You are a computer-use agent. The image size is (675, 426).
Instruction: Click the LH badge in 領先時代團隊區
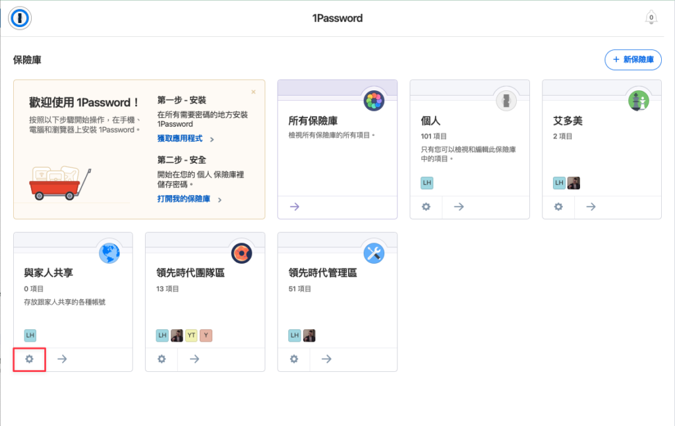(x=162, y=335)
